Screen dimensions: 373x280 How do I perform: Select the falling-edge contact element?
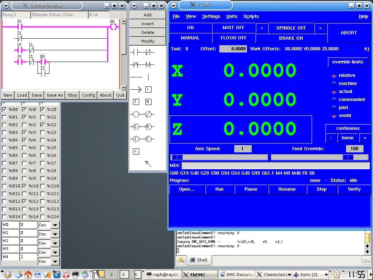point(148,65)
